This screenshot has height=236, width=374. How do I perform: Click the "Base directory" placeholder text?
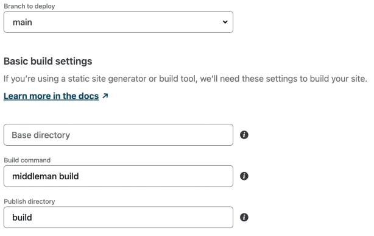pyautogui.click(x=41, y=135)
